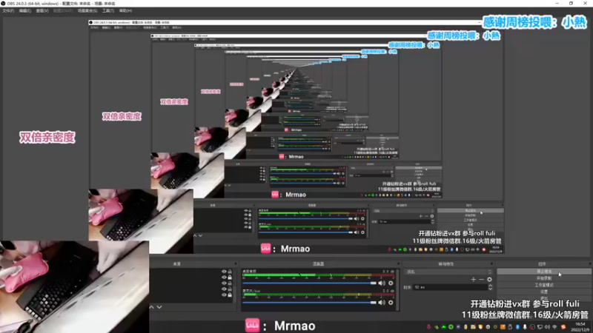Screen dimensions: 593x333
Task: Click the largest webcam keyboard thumbnail in preview
Action: [x=74, y=286]
